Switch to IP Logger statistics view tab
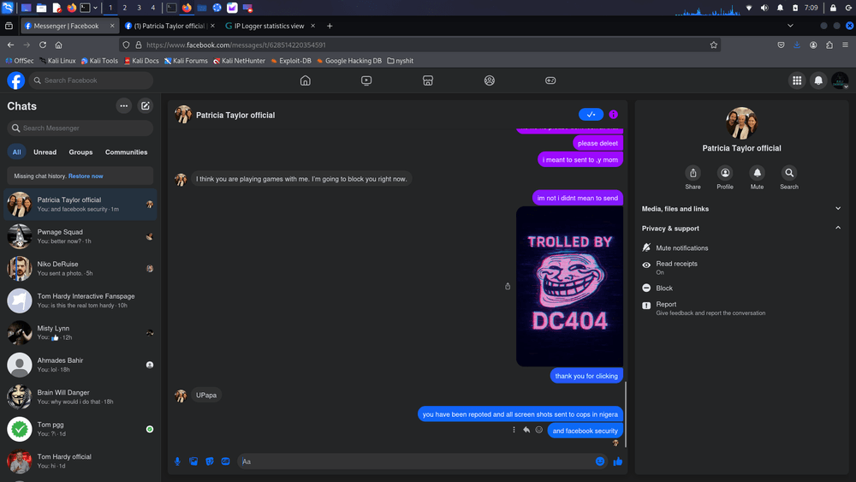Screen dimensions: 856x482 tap(270, 26)
